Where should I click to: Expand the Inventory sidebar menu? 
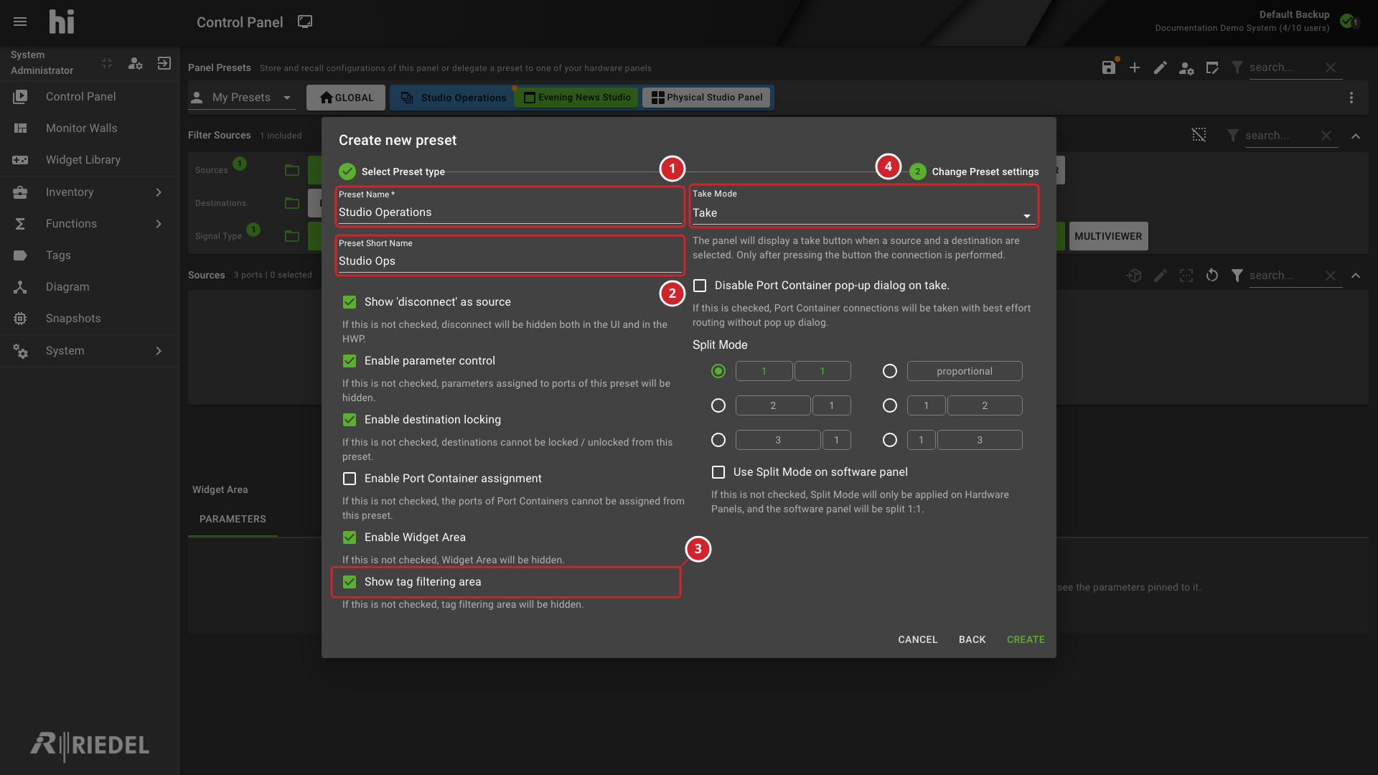[x=90, y=192]
